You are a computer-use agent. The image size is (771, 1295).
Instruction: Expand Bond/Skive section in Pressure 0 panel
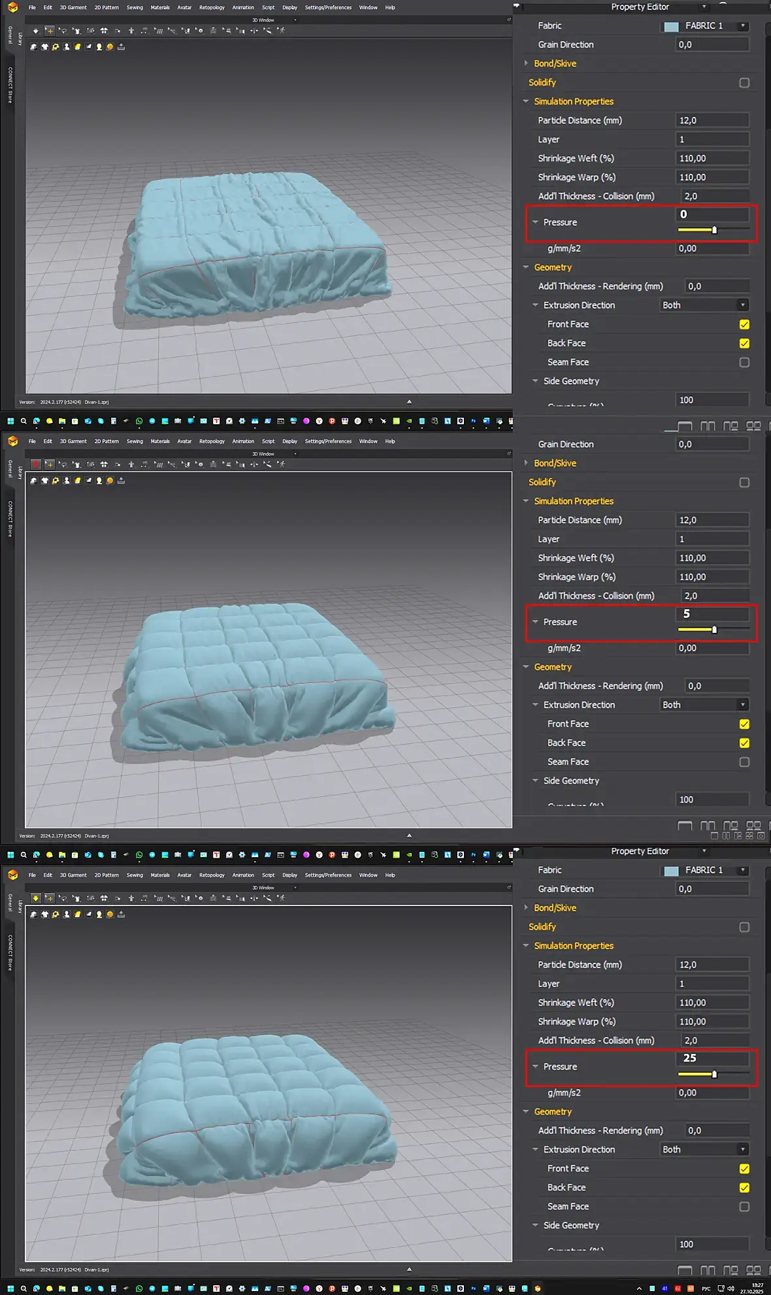click(x=526, y=63)
